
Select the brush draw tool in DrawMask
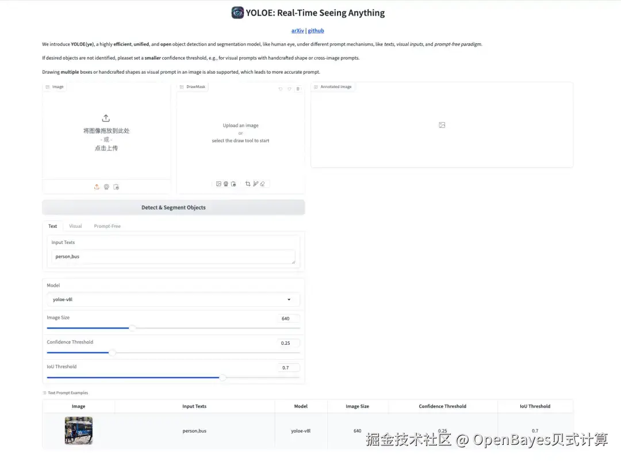255,184
